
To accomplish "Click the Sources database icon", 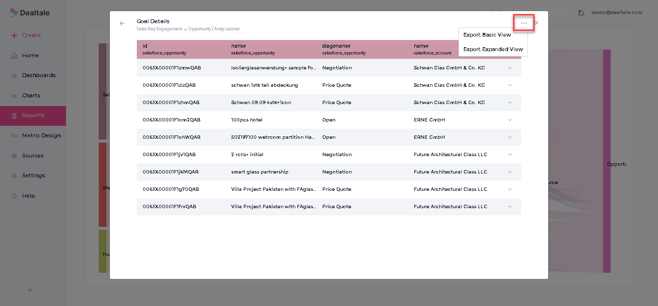I will pyautogui.click(x=14, y=156).
